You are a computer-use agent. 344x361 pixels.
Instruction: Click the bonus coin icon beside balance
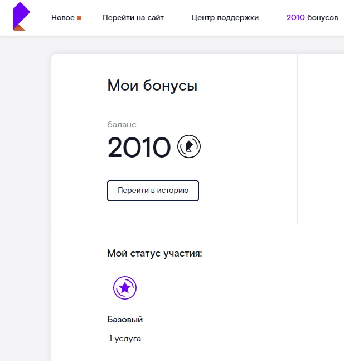189,146
